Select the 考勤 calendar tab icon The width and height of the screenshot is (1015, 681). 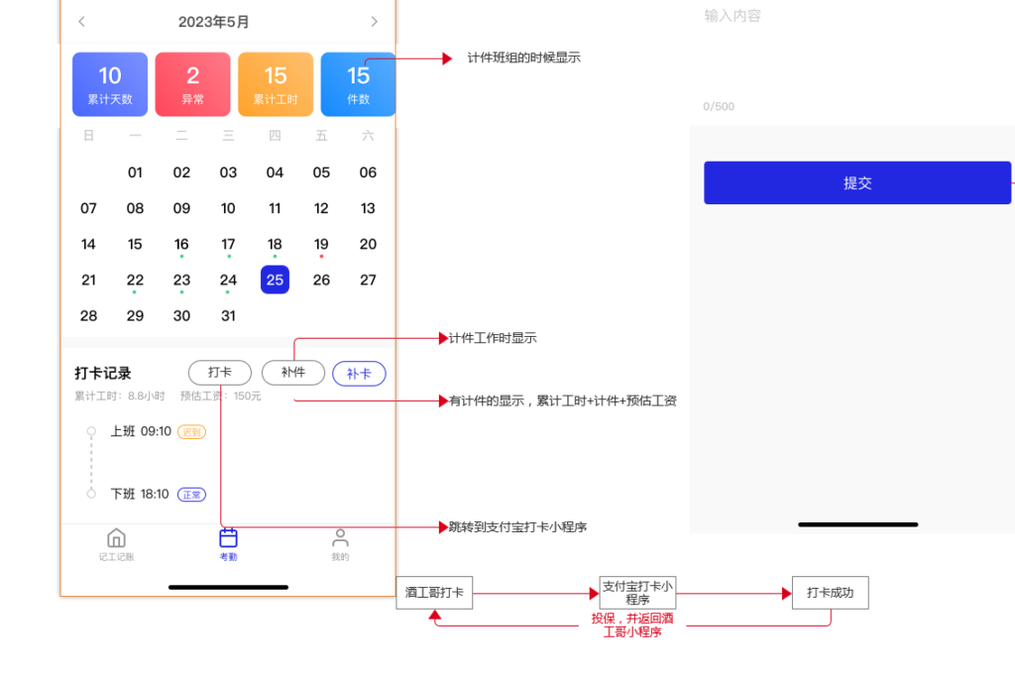[x=229, y=538]
